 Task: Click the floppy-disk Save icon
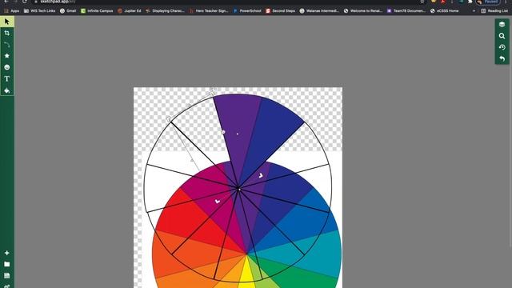point(7,275)
